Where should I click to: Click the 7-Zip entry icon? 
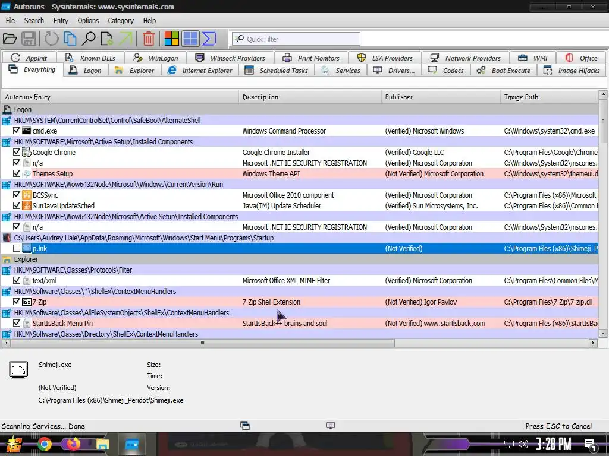[x=26, y=302]
